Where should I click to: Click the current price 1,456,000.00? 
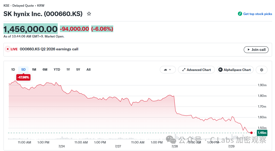pyautogui.click(x=30, y=29)
